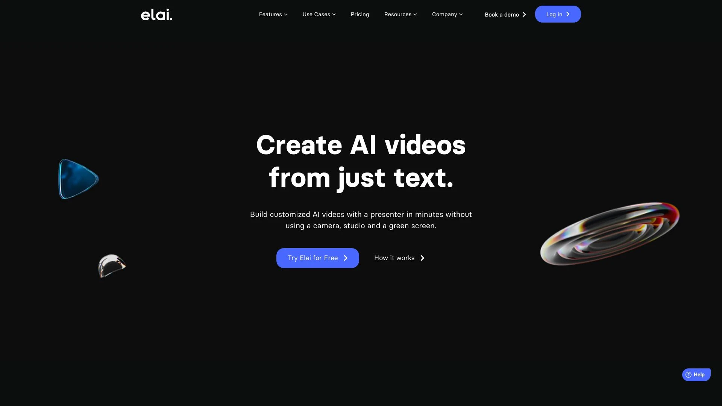The height and width of the screenshot is (406, 722).
Task: Click the chevron inside Book a demo
Action: coord(524,14)
